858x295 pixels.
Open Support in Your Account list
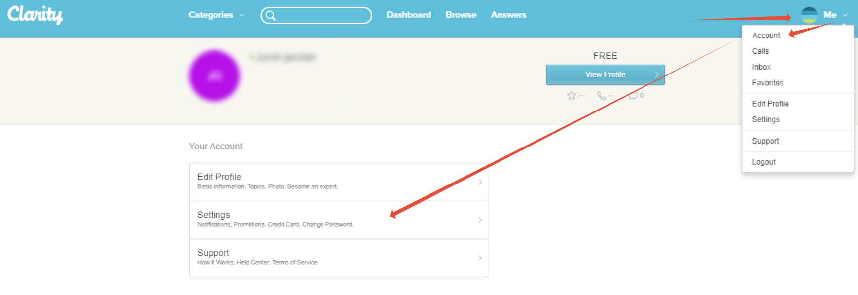[x=339, y=258]
